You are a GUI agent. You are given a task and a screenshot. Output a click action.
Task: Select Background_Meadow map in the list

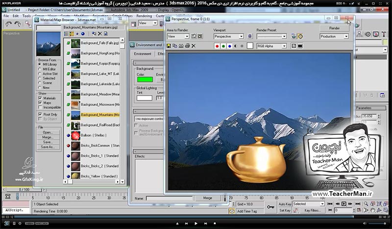tap(93, 94)
